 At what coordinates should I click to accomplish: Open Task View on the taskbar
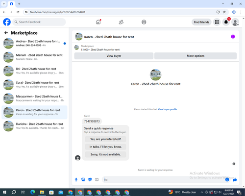tap(23, 192)
